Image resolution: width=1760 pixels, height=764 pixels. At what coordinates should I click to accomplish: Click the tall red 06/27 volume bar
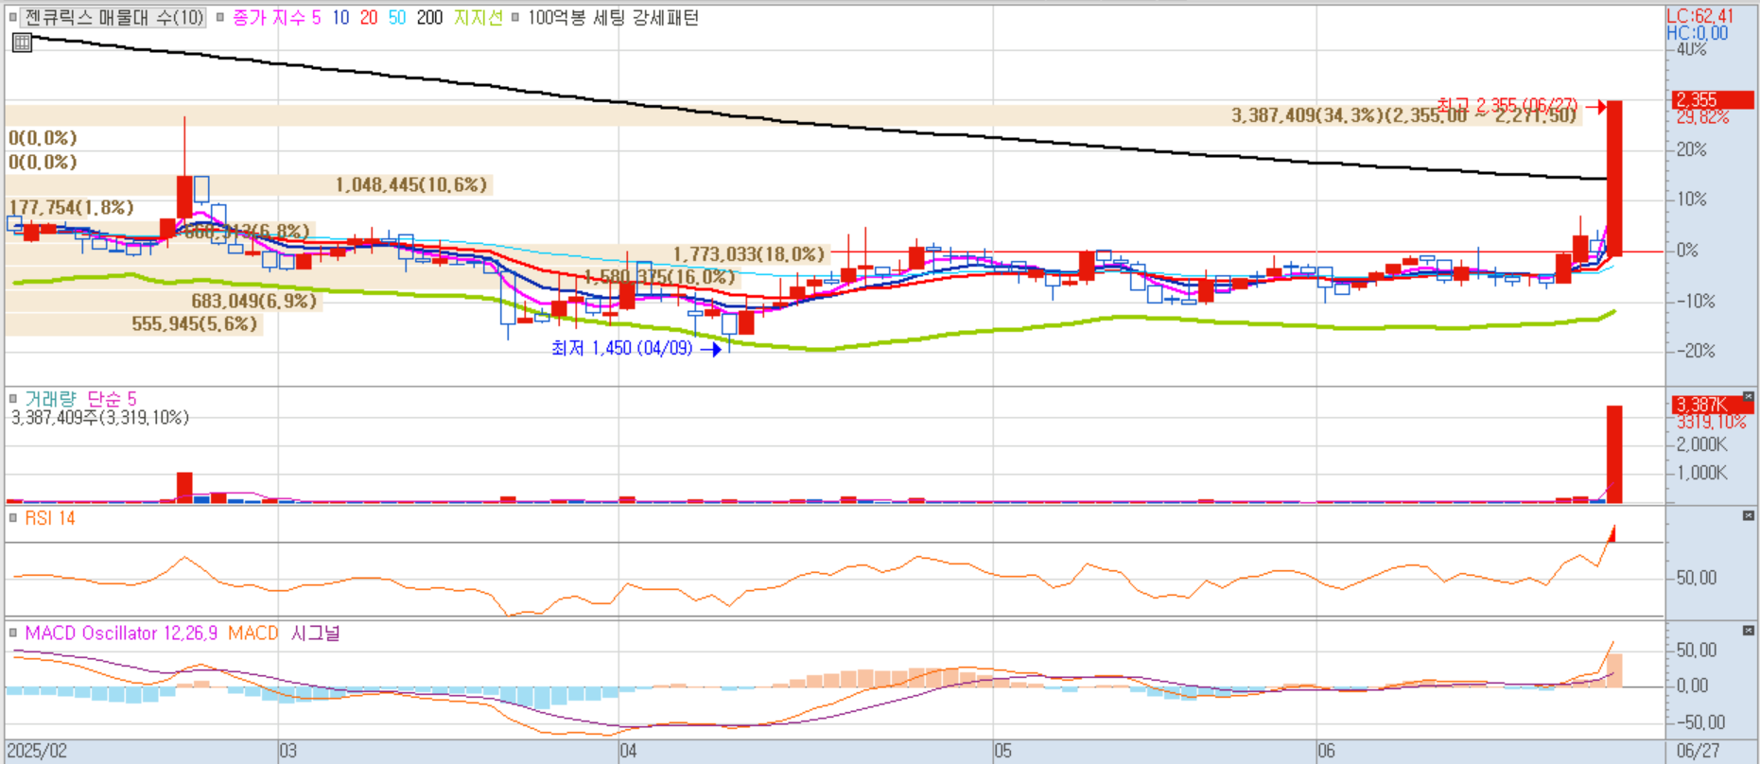[x=1614, y=454]
